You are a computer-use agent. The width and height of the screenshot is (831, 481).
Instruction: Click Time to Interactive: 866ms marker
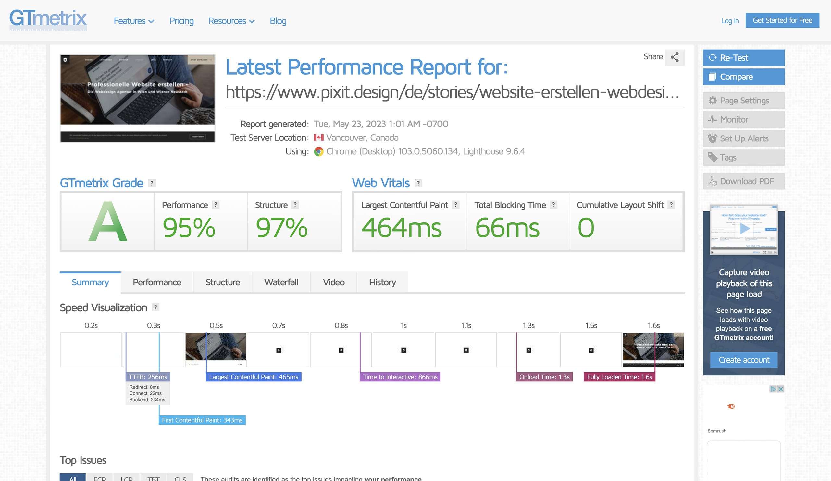pyautogui.click(x=400, y=377)
